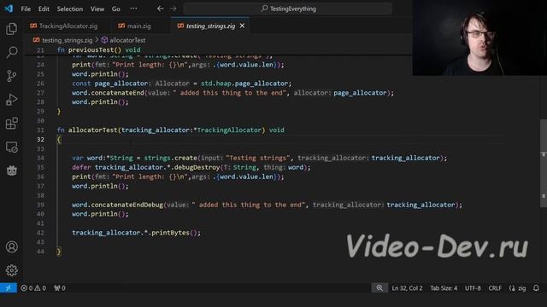547x307 pixels.
Task: Close the testing_strings.zig tab
Action: coord(242,26)
